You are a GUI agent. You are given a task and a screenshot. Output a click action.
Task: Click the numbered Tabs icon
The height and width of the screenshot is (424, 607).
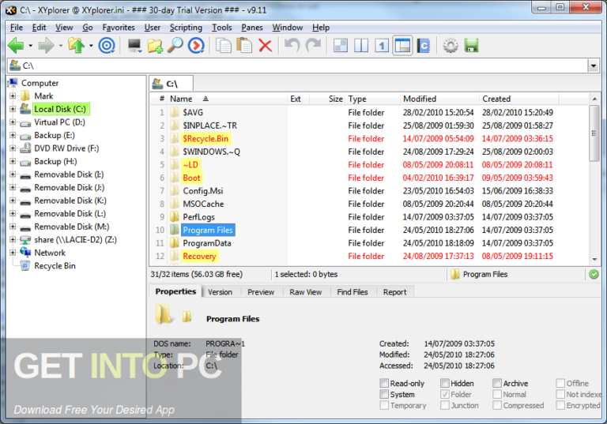(x=382, y=46)
